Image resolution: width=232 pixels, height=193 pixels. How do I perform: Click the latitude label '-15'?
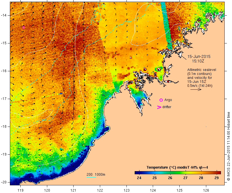[x=3, y=43]
